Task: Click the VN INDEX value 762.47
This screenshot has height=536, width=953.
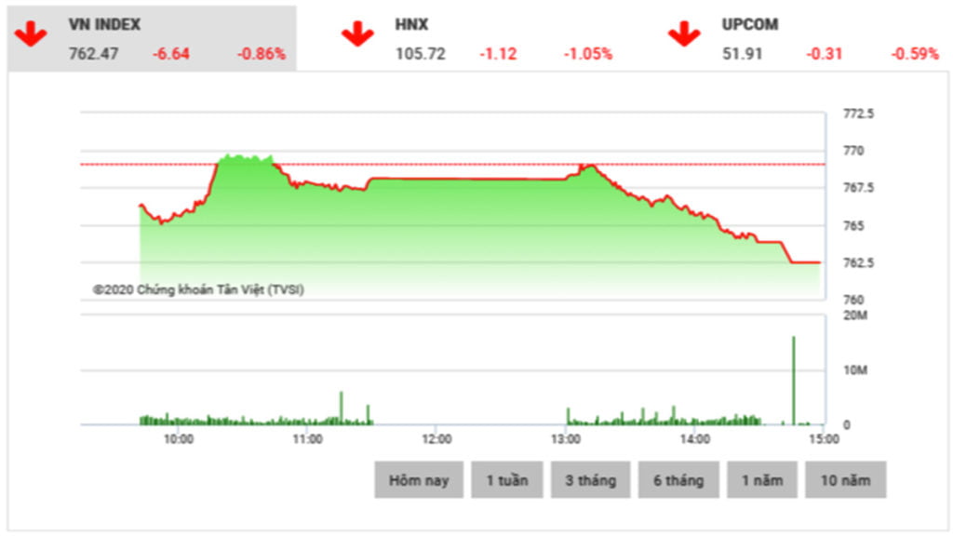Action: [x=94, y=54]
